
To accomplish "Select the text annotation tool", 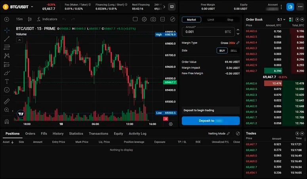I will (7, 81).
